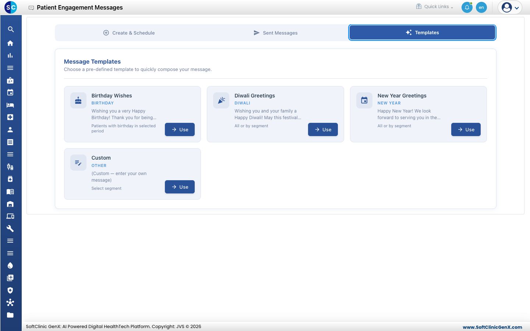Click the New Year Greetings calendar icon

click(x=364, y=100)
